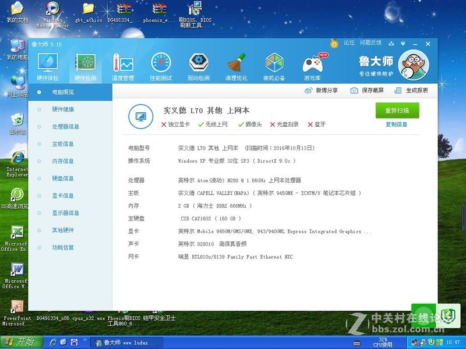
Task: Click 复制信息 copy info link
Action: [396, 124]
